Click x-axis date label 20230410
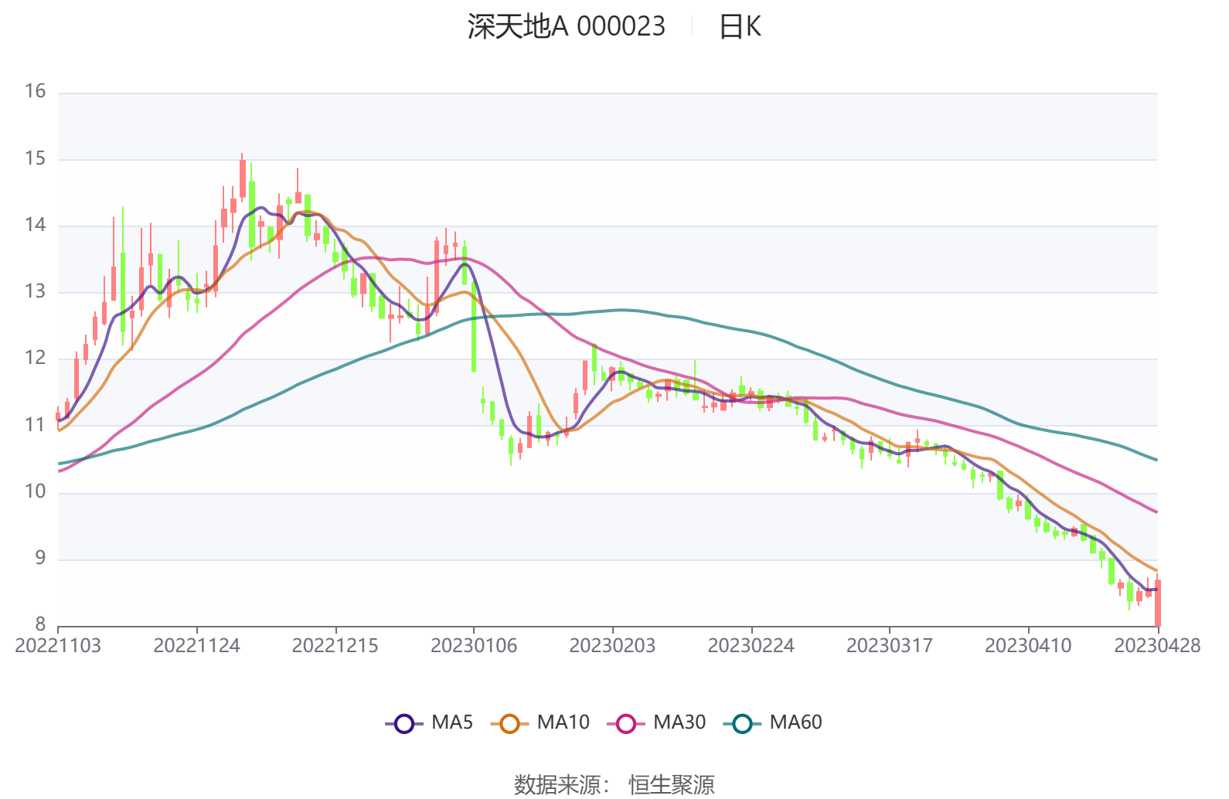 pyautogui.click(x=1028, y=646)
